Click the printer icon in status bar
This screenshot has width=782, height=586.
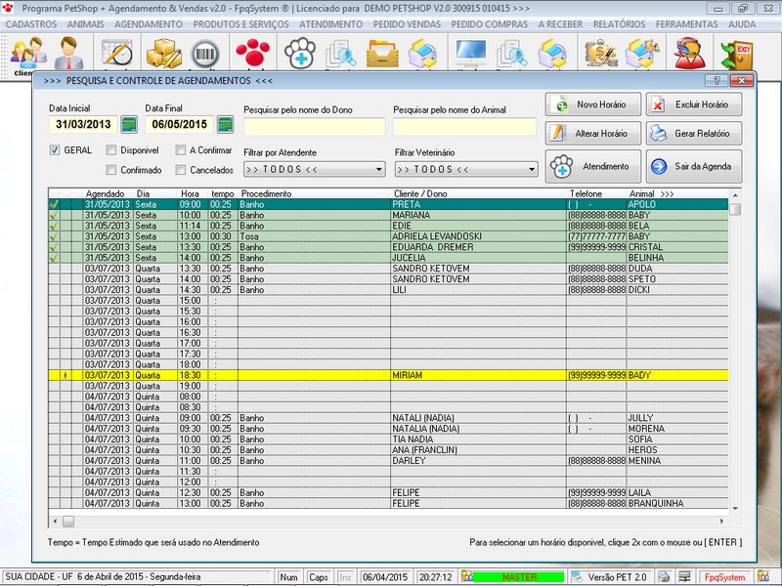[664, 576]
